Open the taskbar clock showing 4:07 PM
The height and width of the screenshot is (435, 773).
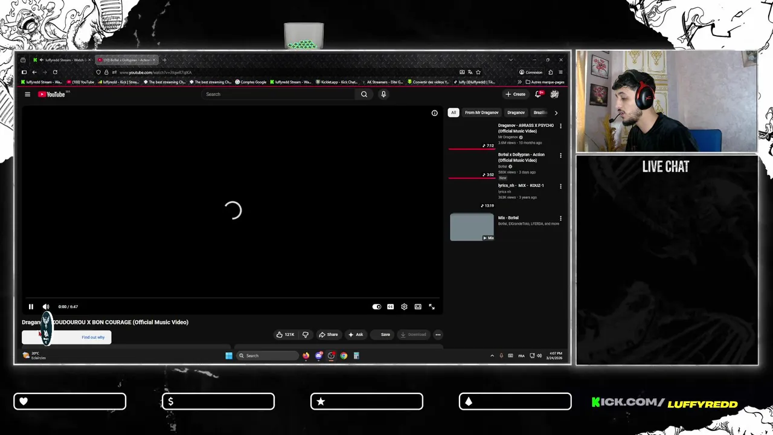555,356
